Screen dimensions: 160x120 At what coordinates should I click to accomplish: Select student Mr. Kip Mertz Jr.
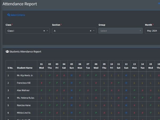pyautogui.click(x=25, y=75)
